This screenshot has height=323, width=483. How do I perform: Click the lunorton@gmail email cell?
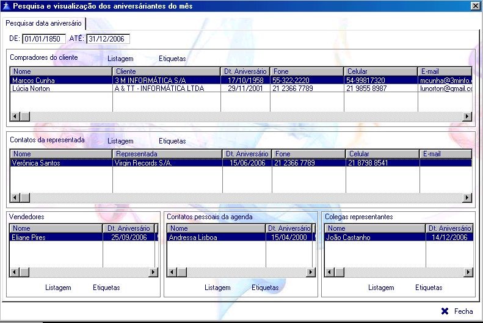[x=445, y=89]
